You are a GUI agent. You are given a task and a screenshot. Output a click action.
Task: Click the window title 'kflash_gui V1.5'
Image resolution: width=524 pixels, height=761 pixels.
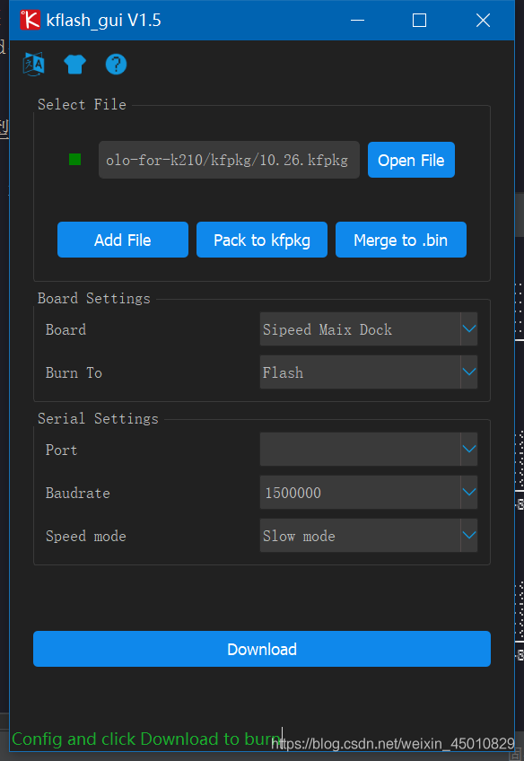(x=103, y=21)
